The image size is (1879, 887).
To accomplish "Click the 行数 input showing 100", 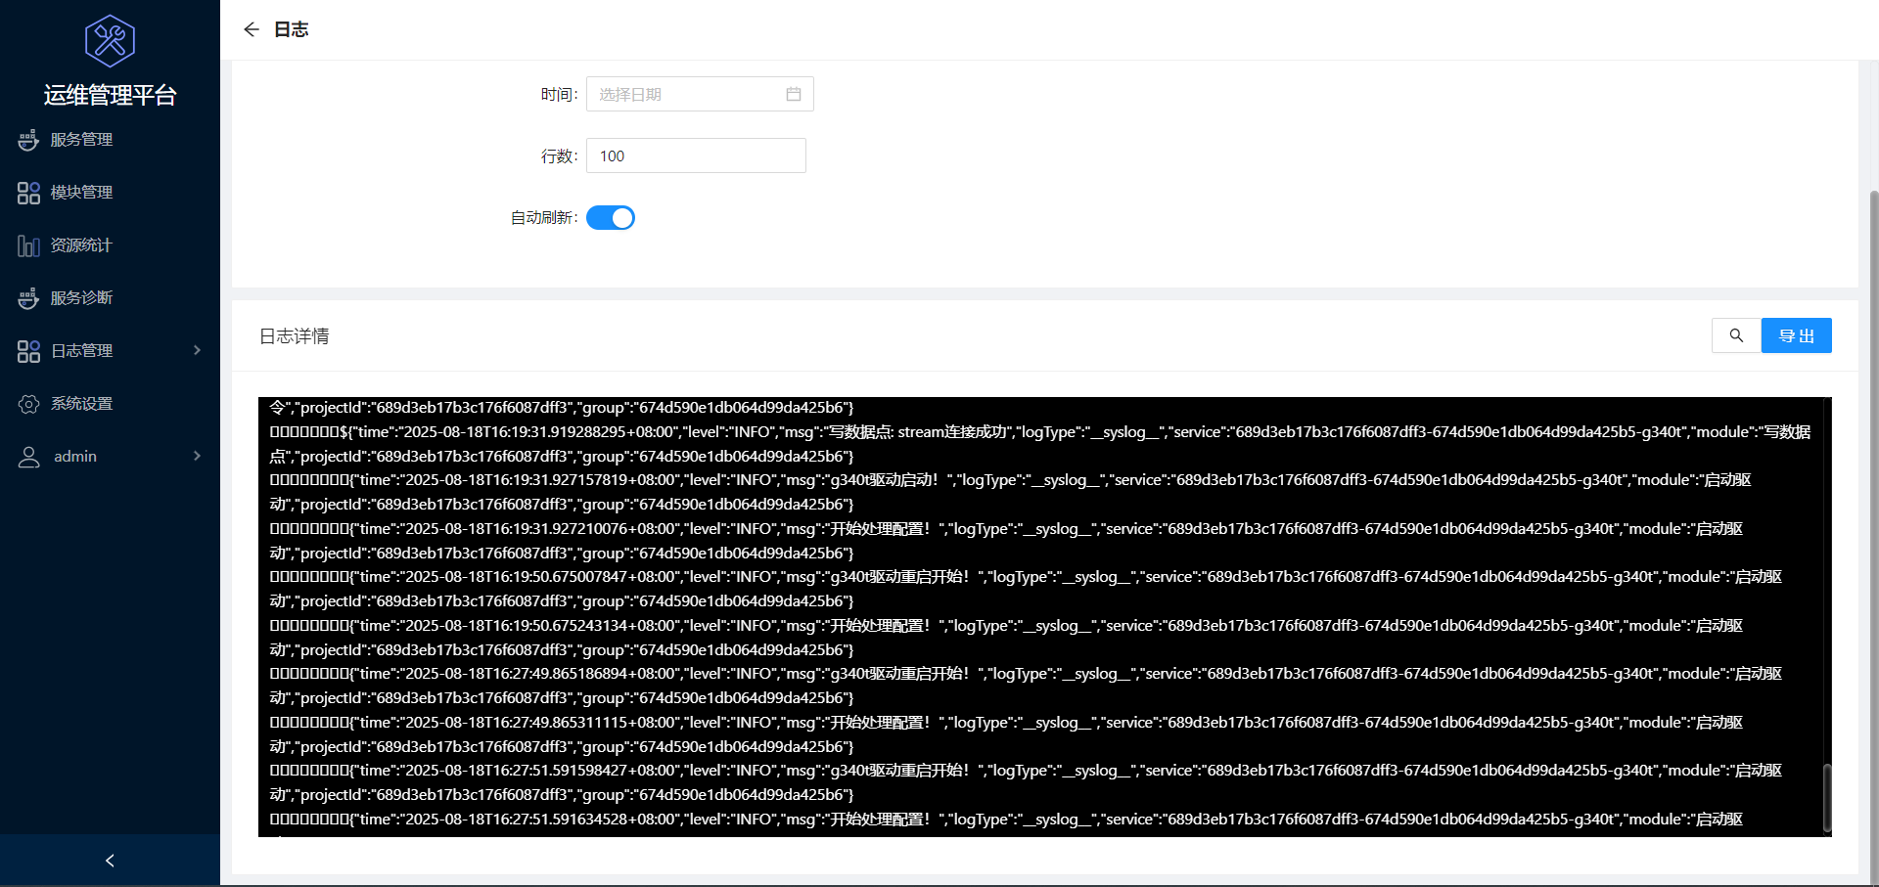I will 696,155.
